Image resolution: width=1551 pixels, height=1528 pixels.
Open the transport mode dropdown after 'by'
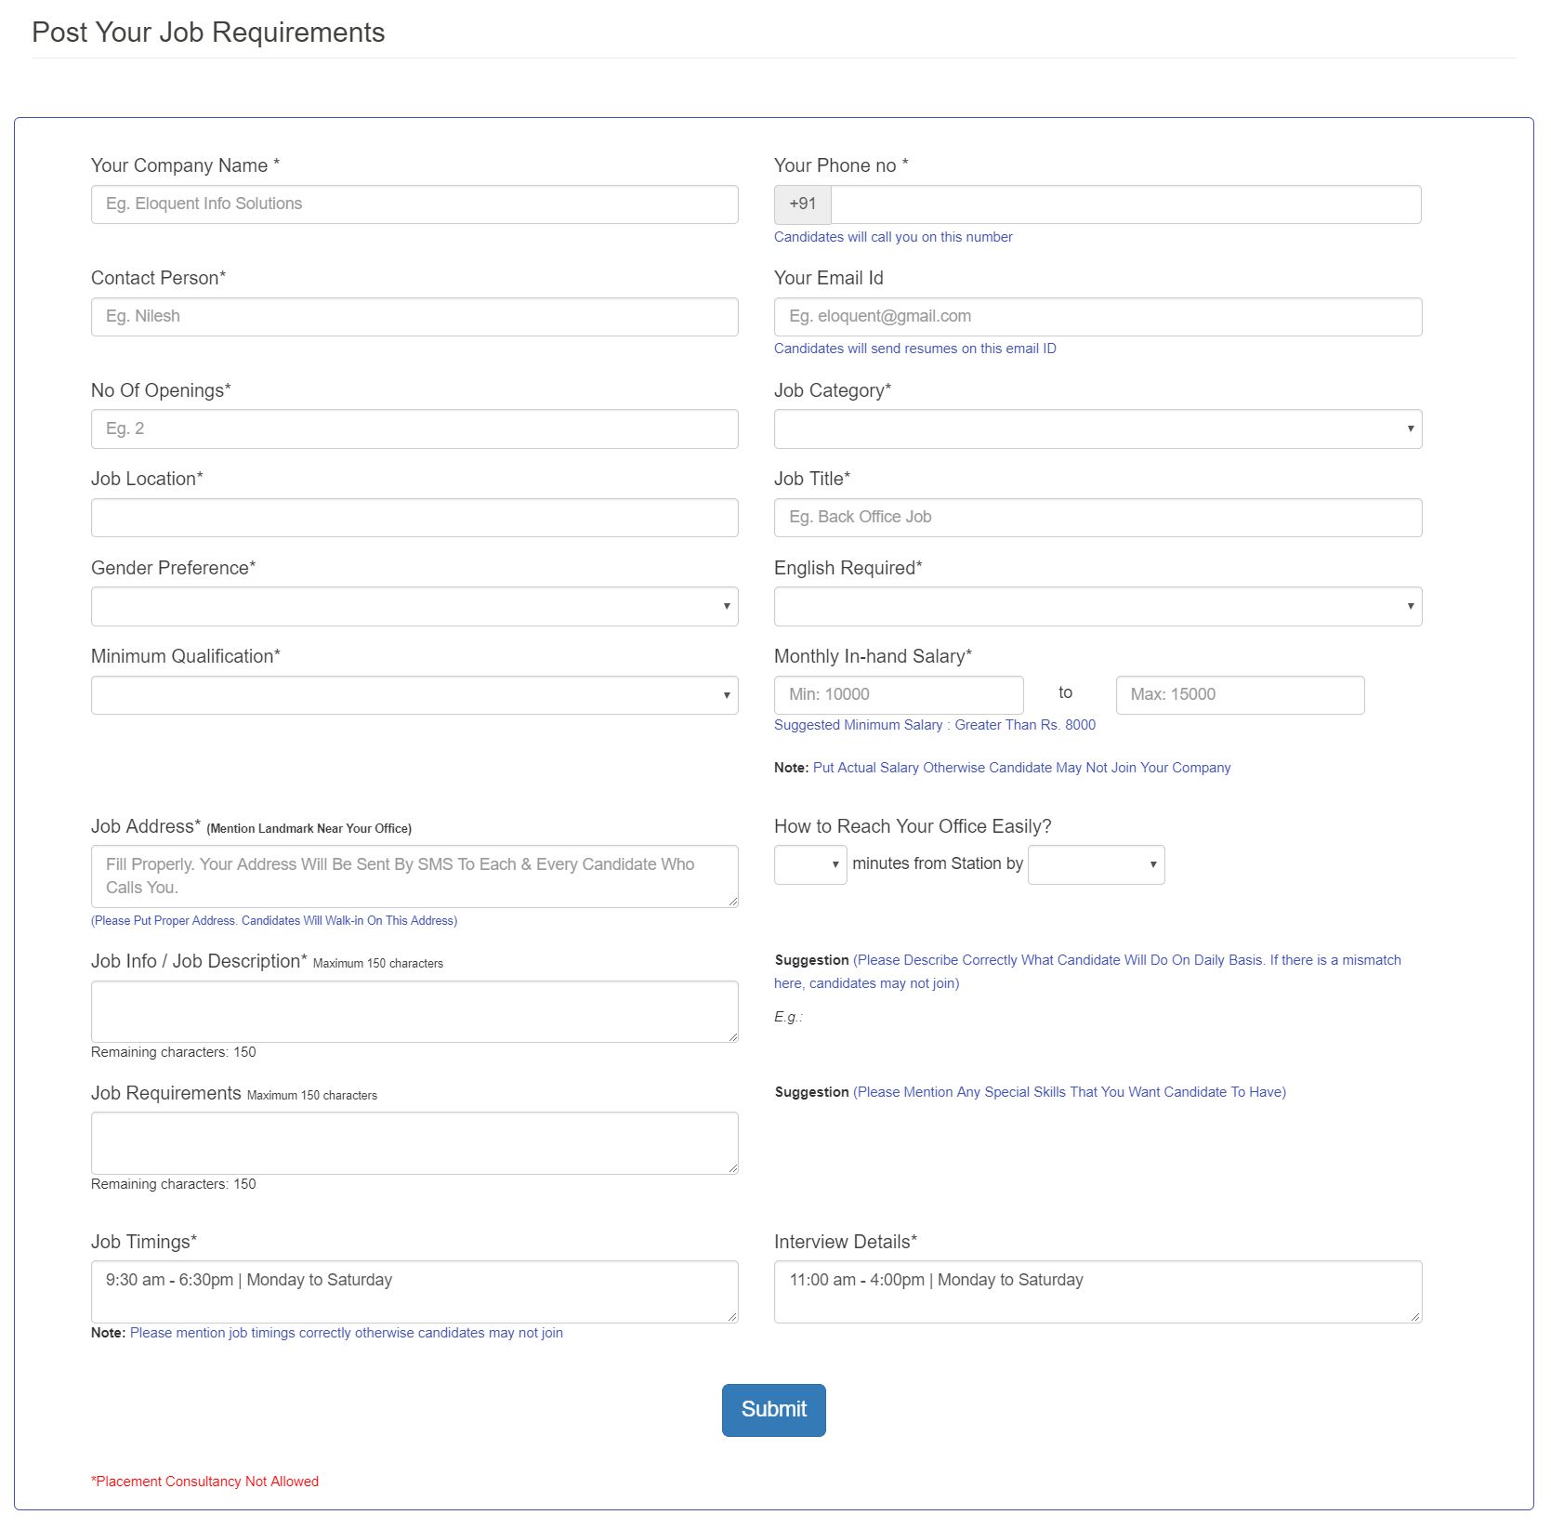(1095, 864)
